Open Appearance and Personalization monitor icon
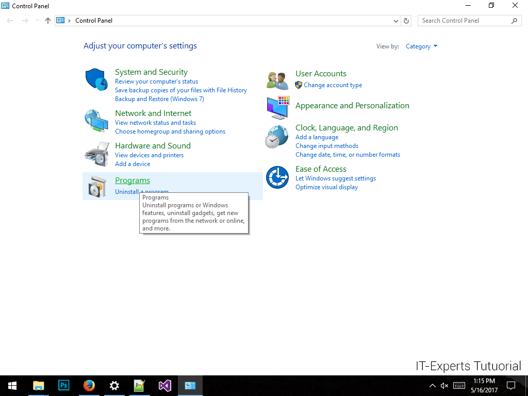 [277, 107]
